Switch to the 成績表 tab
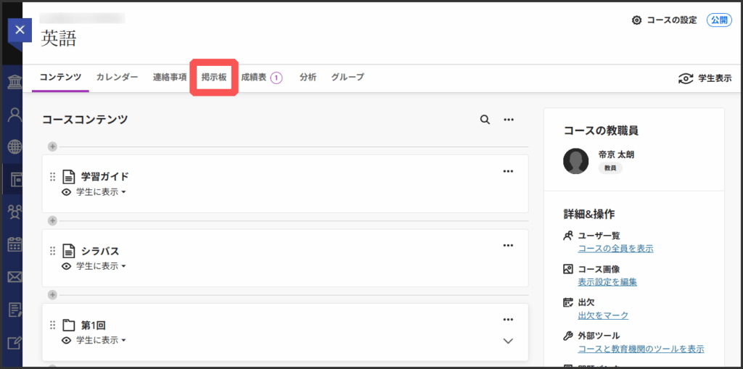 [254, 78]
